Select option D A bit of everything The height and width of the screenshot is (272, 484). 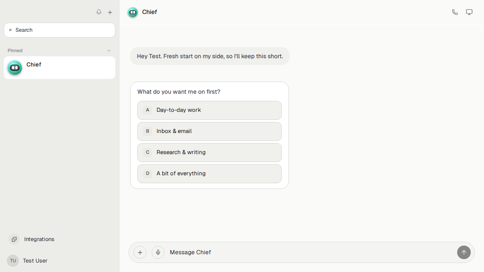click(x=209, y=174)
